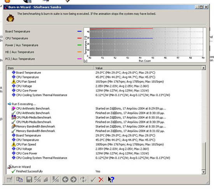Save results using the floppy disk icon
214x189 pixels.
click(29, 180)
